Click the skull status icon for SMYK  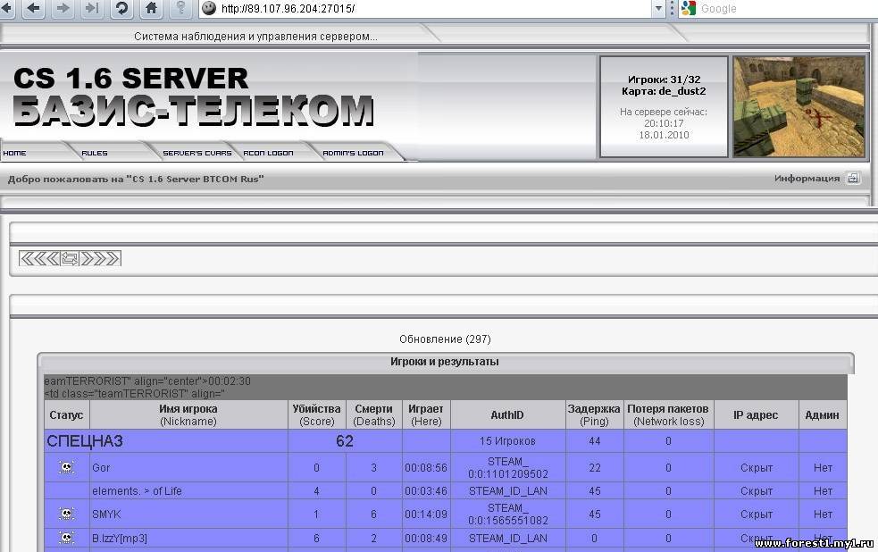click(x=66, y=514)
